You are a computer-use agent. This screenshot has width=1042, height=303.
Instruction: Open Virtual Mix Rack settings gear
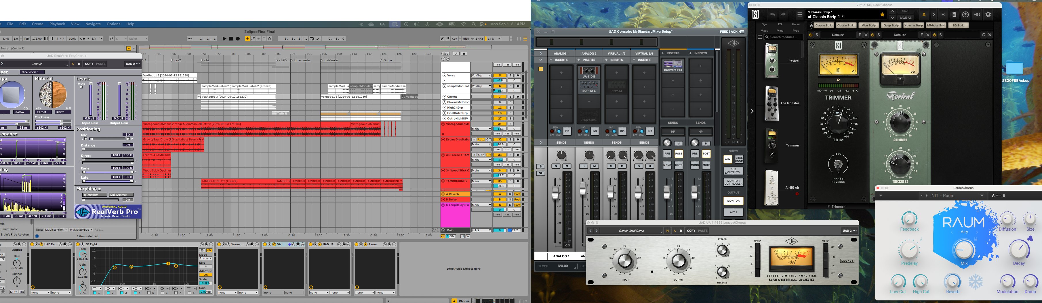click(x=988, y=15)
